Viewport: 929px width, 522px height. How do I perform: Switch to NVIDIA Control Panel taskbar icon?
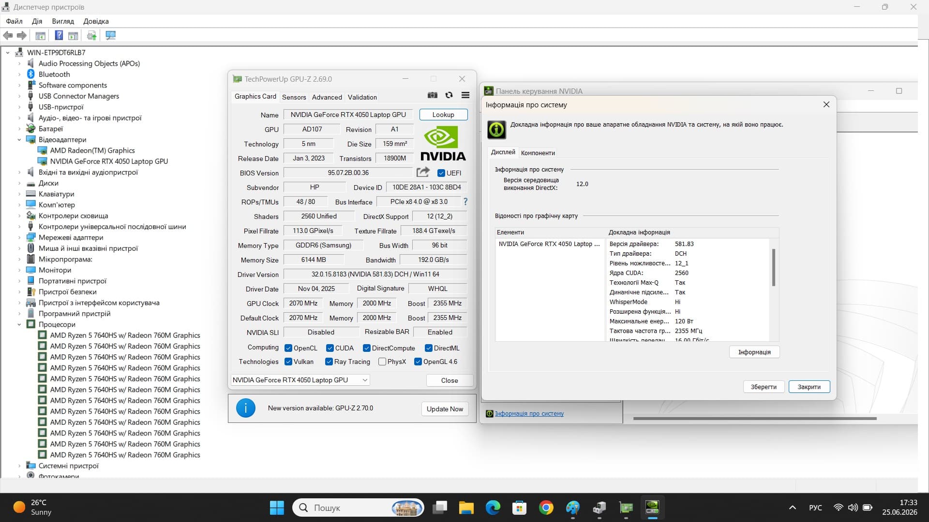coord(652,507)
